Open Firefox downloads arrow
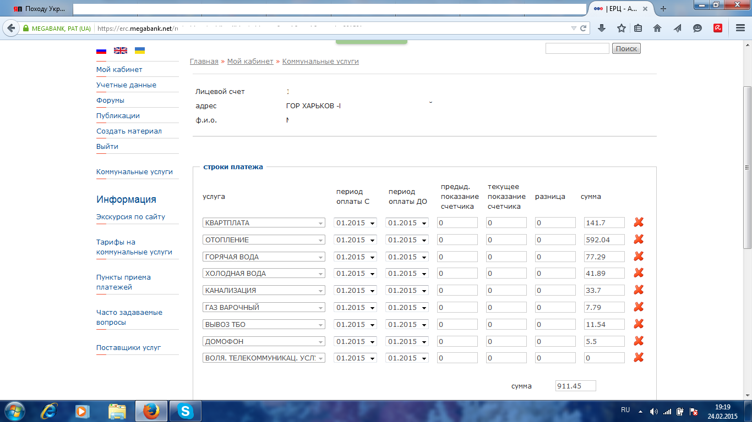The height and width of the screenshot is (422, 752). point(602,28)
